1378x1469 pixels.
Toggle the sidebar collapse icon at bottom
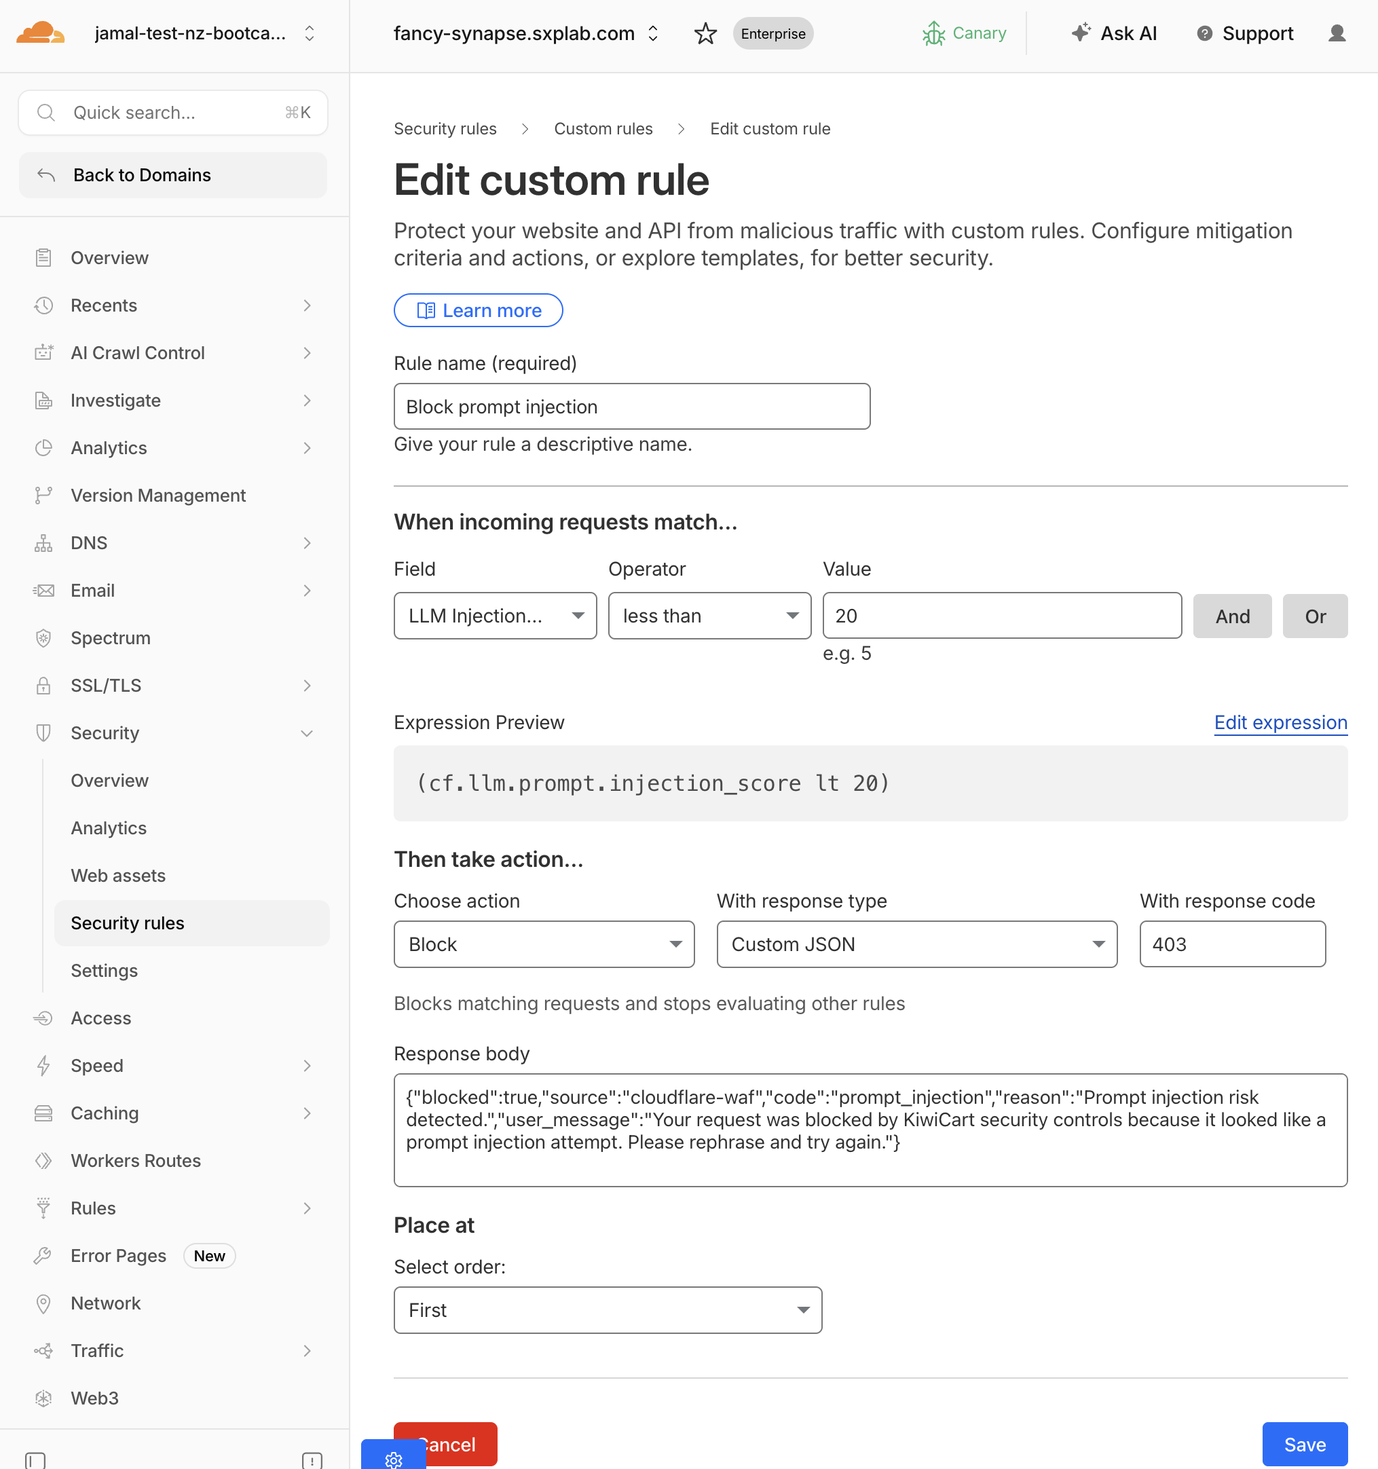[x=35, y=1460]
